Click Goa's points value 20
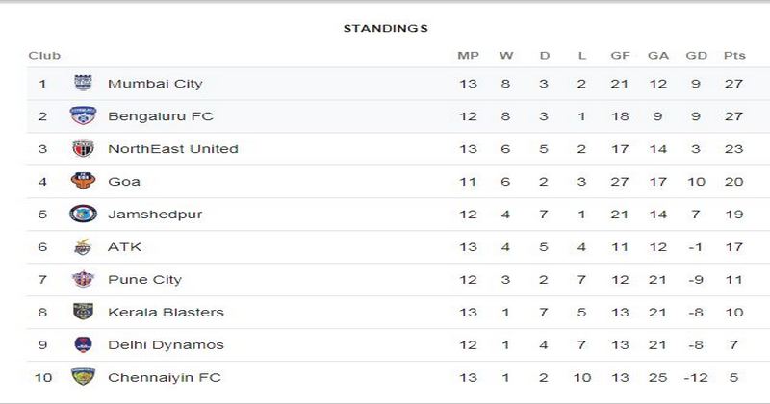Image resolution: width=770 pixels, height=404 pixels. [733, 182]
